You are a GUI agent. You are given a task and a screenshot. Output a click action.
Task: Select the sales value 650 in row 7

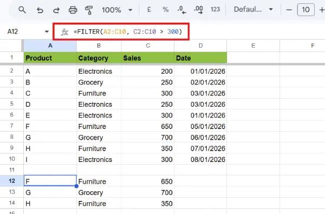click(148, 126)
